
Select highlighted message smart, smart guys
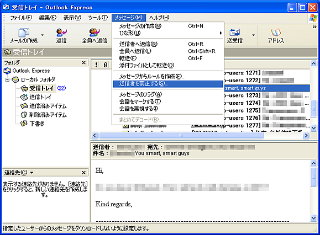[x=267, y=88]
